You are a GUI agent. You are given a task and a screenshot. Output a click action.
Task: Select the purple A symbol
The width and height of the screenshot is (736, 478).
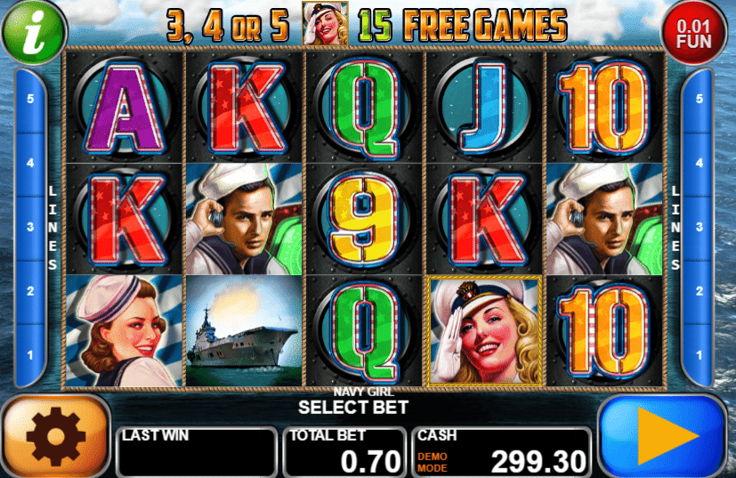point(124,107)
